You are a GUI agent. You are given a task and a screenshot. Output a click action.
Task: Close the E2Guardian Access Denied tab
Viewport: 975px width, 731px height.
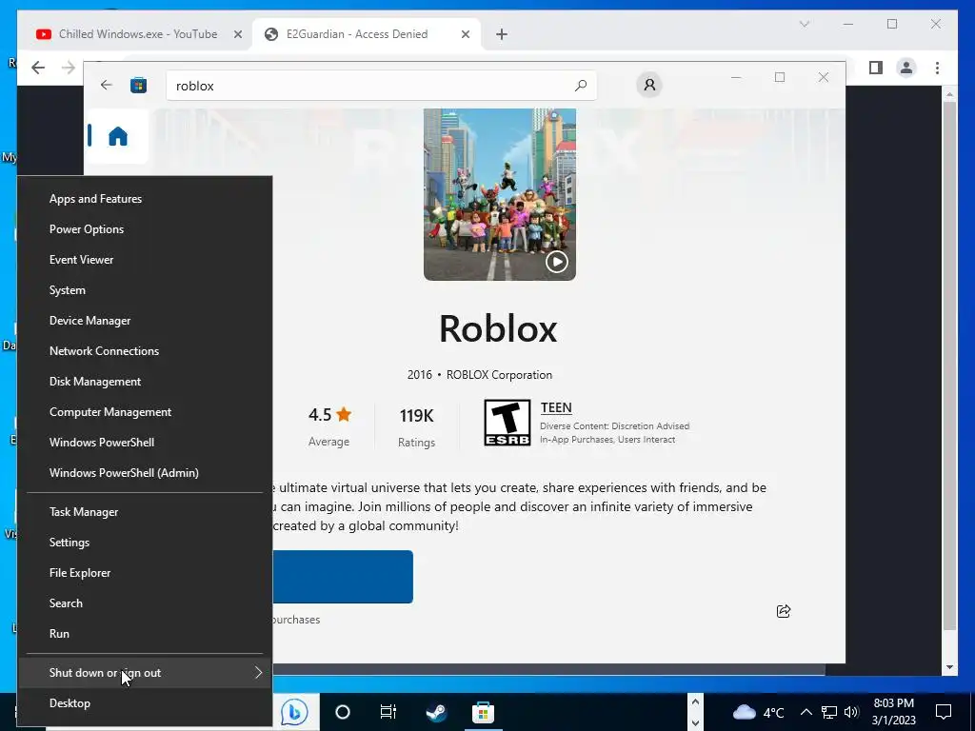click(465, 35)
